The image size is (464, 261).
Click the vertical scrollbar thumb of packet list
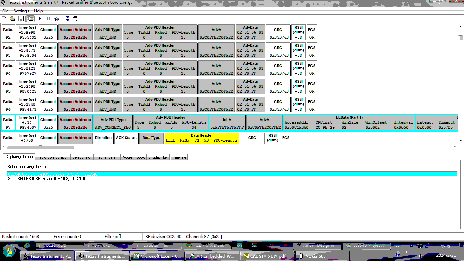click(460, 38)
